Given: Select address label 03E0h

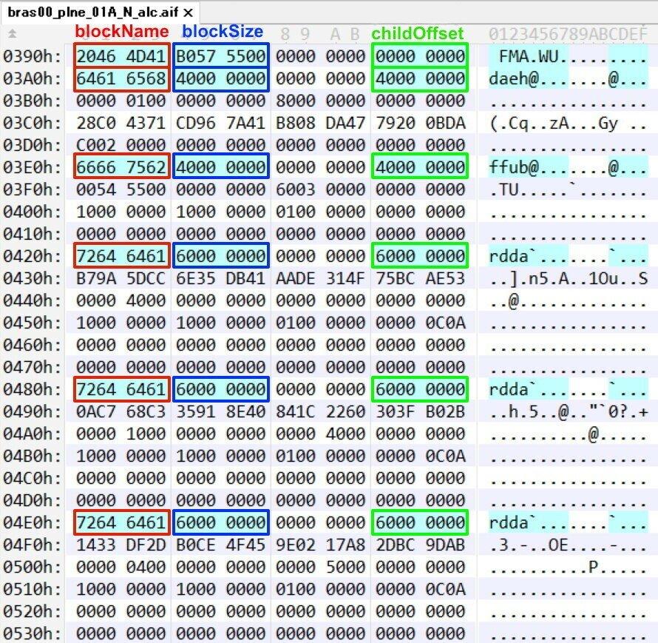Looking at the screenshot, I should point(32,167).
